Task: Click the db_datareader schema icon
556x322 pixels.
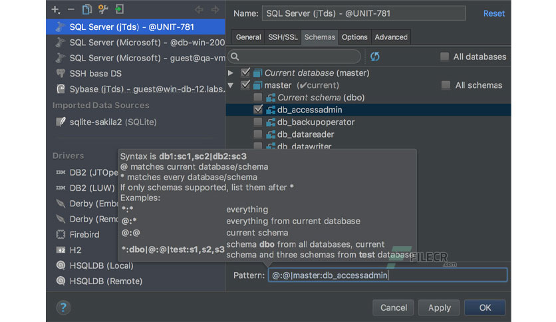Action: pos(271,135)
